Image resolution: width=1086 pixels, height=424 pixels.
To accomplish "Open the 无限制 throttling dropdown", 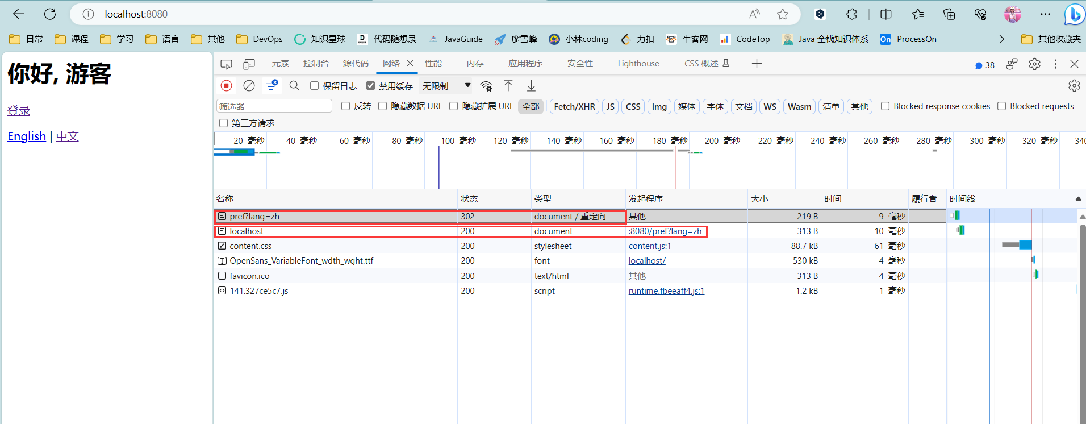I will 446,86.
